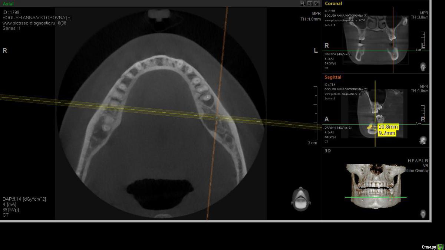
Task: Click the FL button in Axial header
Action: [303, 3]
